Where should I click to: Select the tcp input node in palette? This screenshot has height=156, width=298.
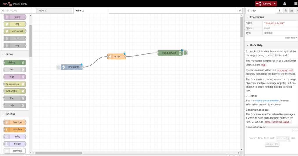[x=15, y=39]
